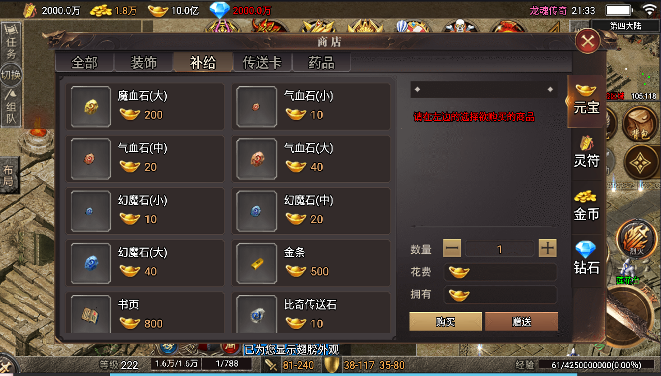Select the 金条 gold bar icon
Screen dimensions: 661x376
[x=257, y=264]
